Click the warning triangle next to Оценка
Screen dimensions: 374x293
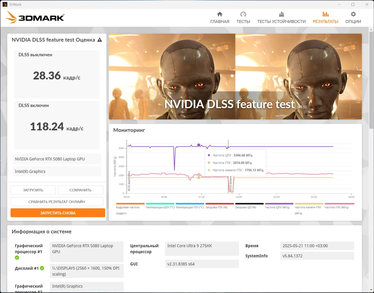(x=100, y=40)
